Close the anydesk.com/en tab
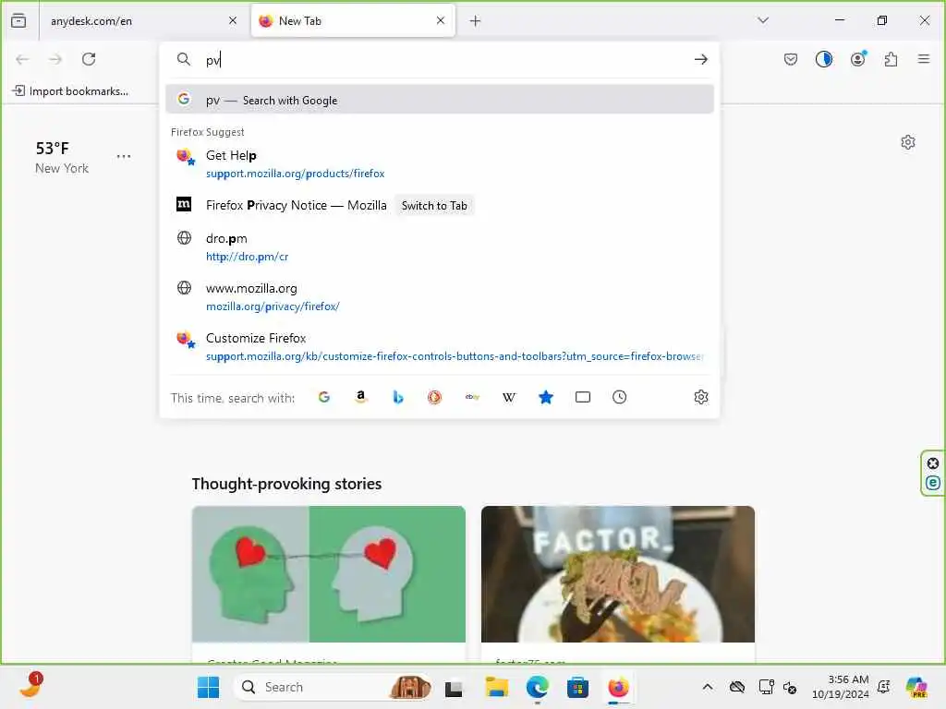 point(232,20)
